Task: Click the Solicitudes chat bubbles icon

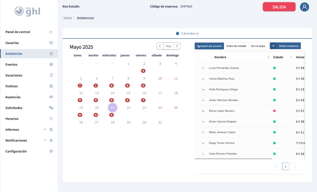Action: pyautogui.click(x=51, y=108)
